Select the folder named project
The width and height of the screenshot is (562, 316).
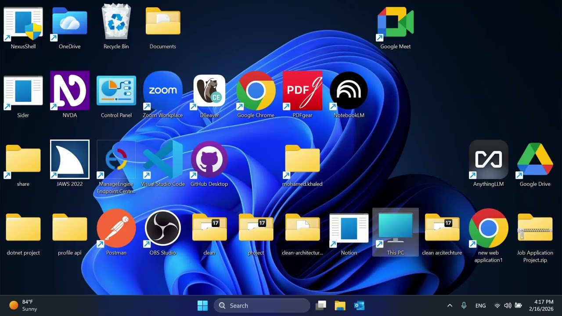pyautogui.click(x=256, y=234)
